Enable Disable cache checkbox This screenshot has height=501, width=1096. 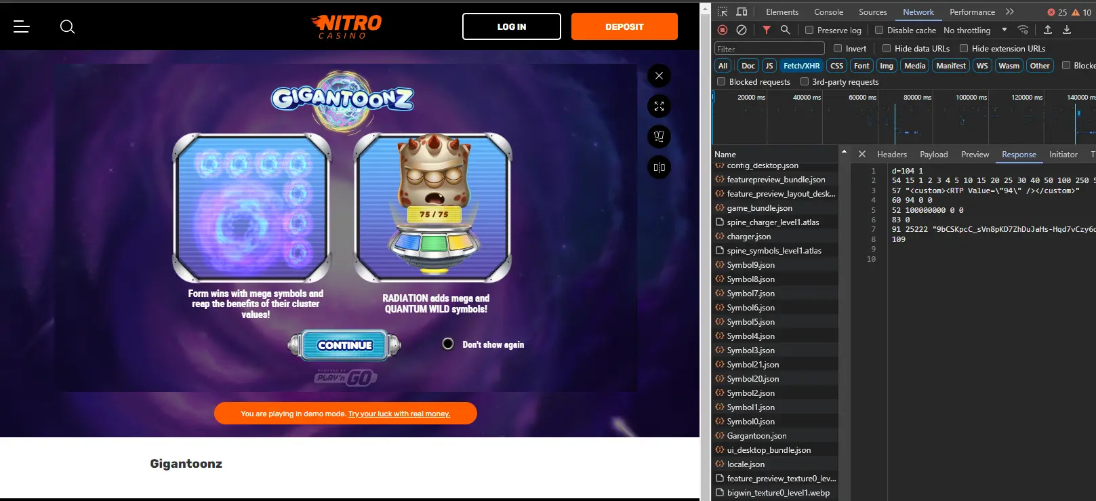pyautogui.click(x=879, y=30)
